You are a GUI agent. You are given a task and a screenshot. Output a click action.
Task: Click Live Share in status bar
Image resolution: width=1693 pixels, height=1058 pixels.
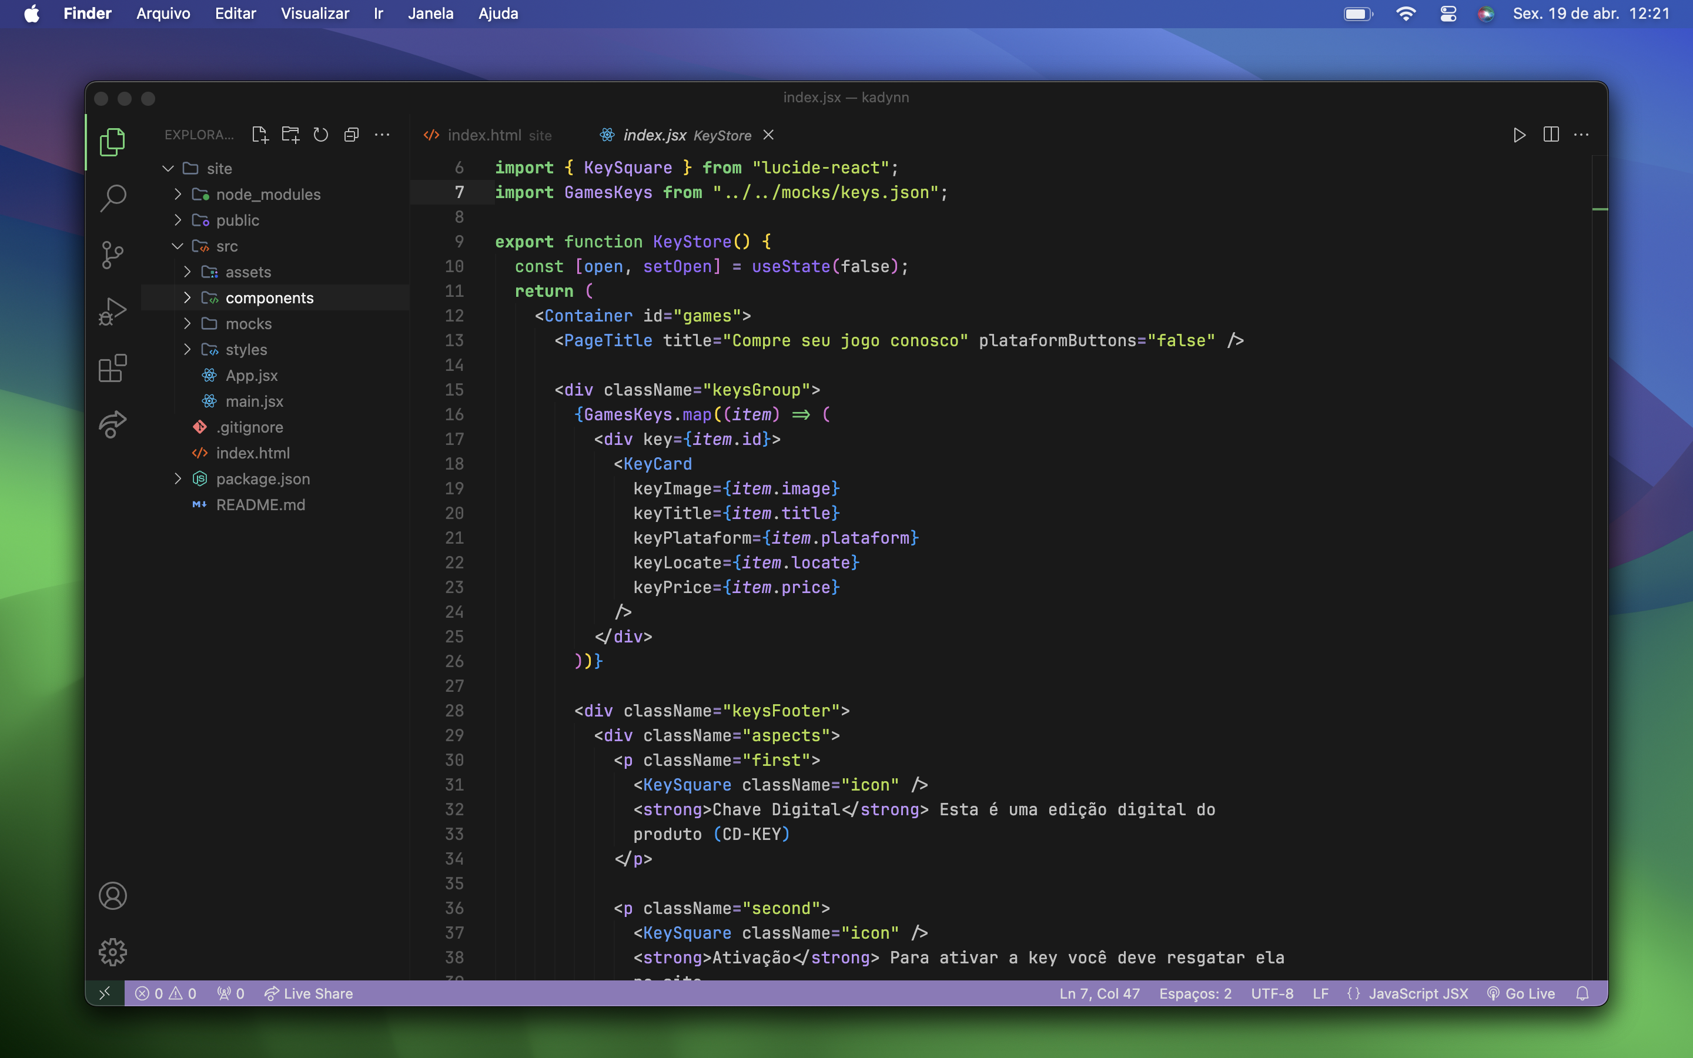pos(309,993)
